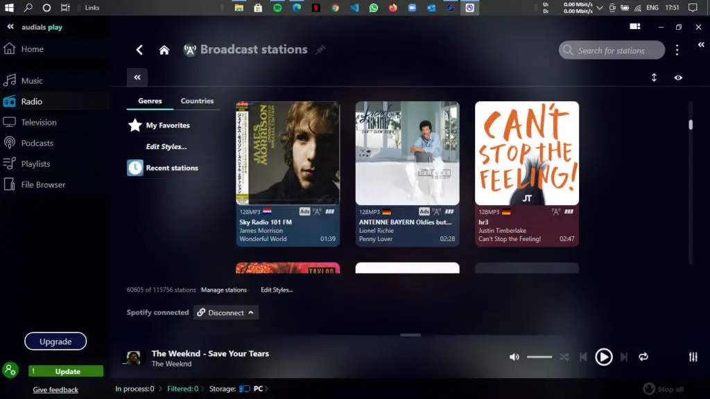
Task: Open WhatsApp from the Windows taskbar
Action: pyautogui.click(x=374, y=8)
